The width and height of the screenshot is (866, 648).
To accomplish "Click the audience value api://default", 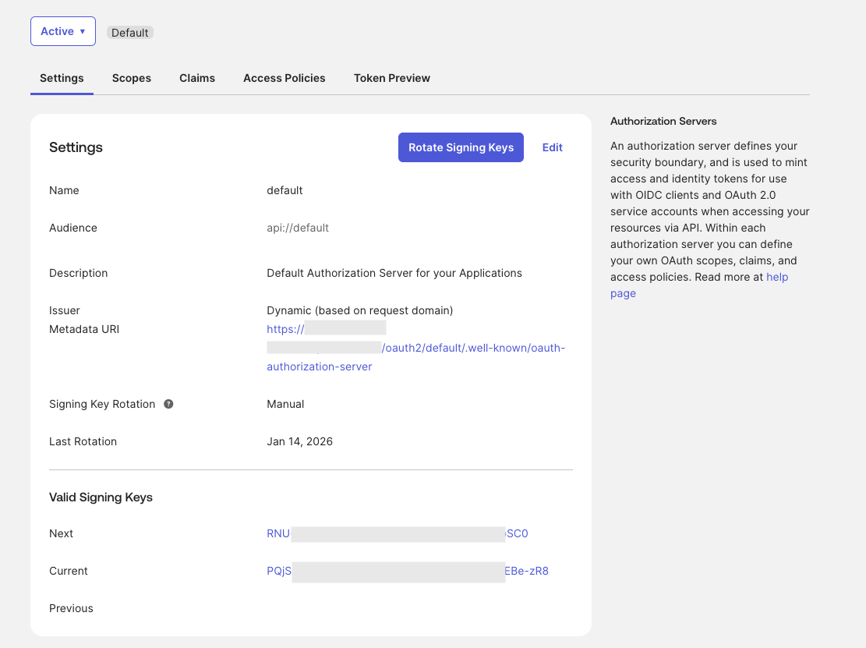I will point(298,228).
